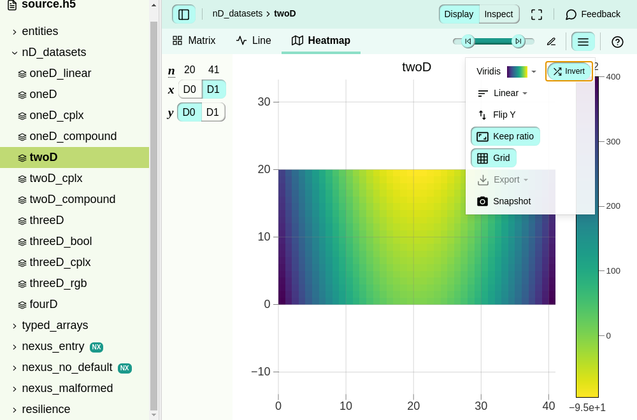
Task: Click the edit domain pencil icon
Action: 551,42
